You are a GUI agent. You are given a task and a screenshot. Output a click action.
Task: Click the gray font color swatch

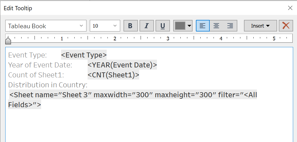pos(180,26)
